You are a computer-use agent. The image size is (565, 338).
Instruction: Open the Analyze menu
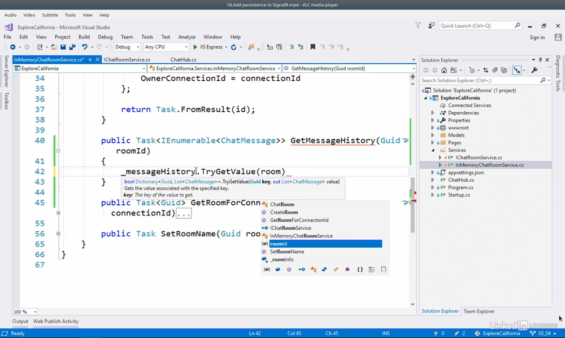coord(186,37)
